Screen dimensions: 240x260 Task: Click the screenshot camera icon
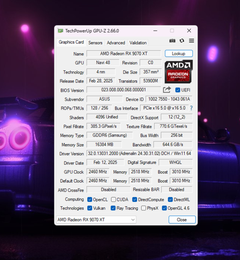(172, 41)
